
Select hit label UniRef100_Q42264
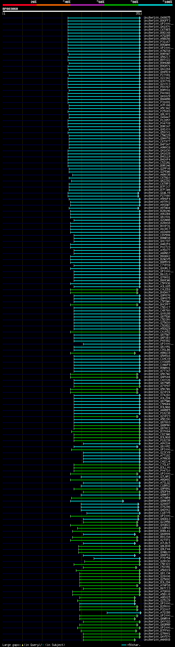point(157,69)
